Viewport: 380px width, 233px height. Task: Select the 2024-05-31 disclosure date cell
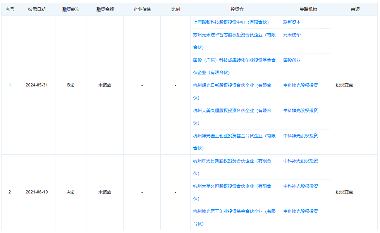tap(37, 85)
